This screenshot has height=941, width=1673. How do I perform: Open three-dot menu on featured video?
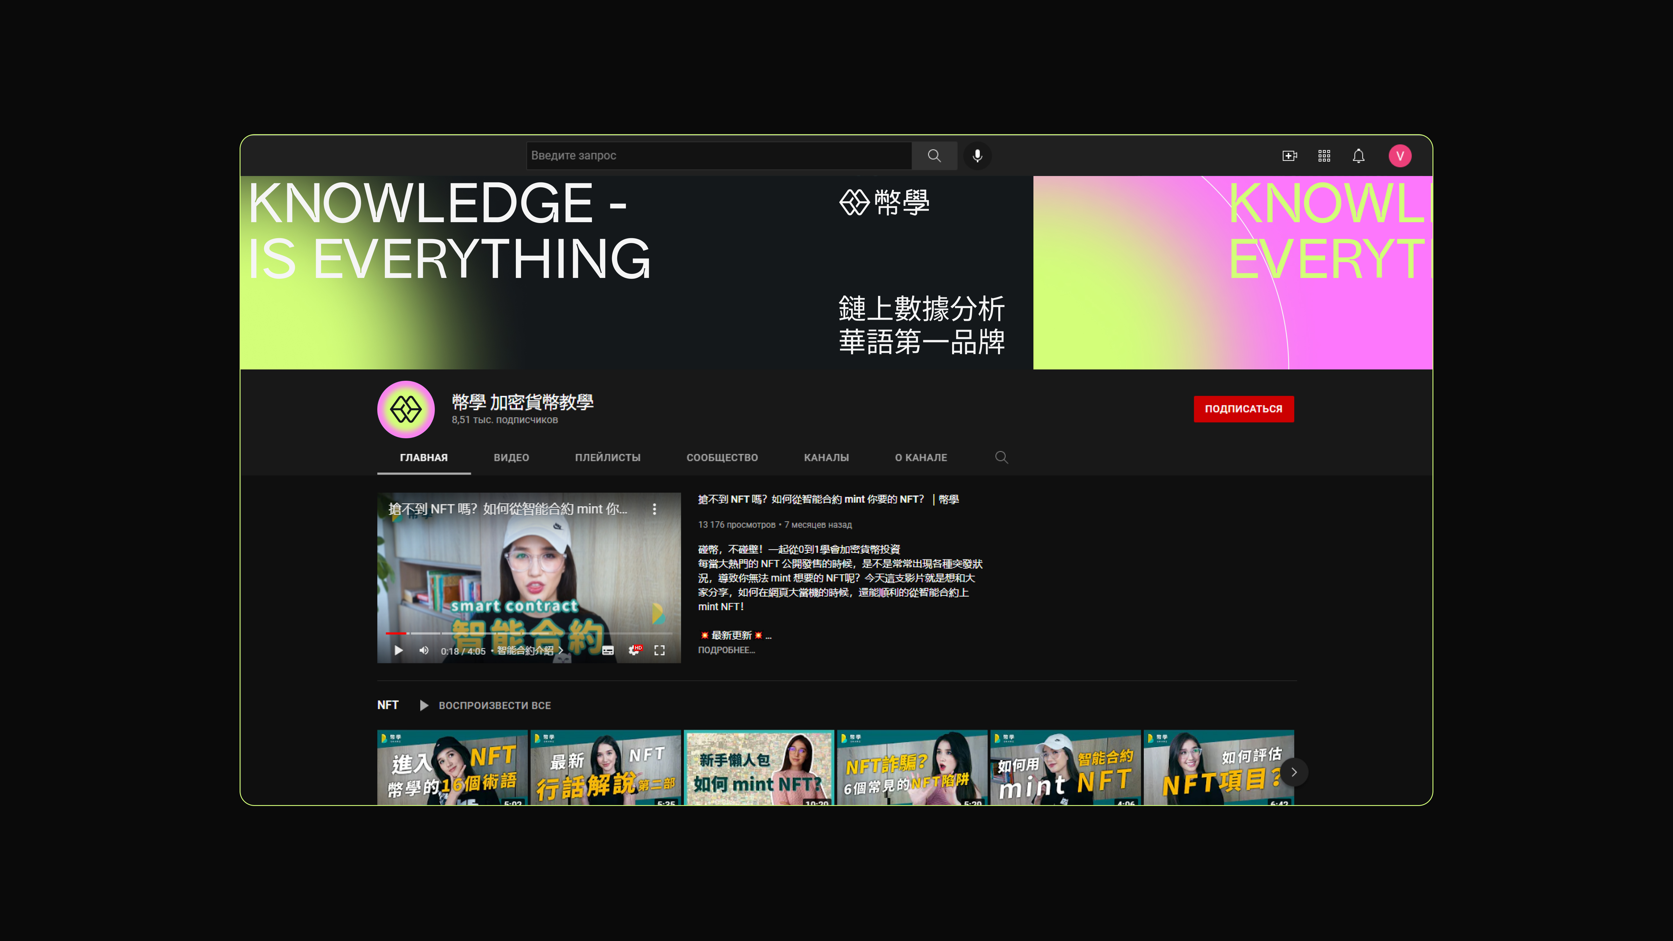pos(655,509)
